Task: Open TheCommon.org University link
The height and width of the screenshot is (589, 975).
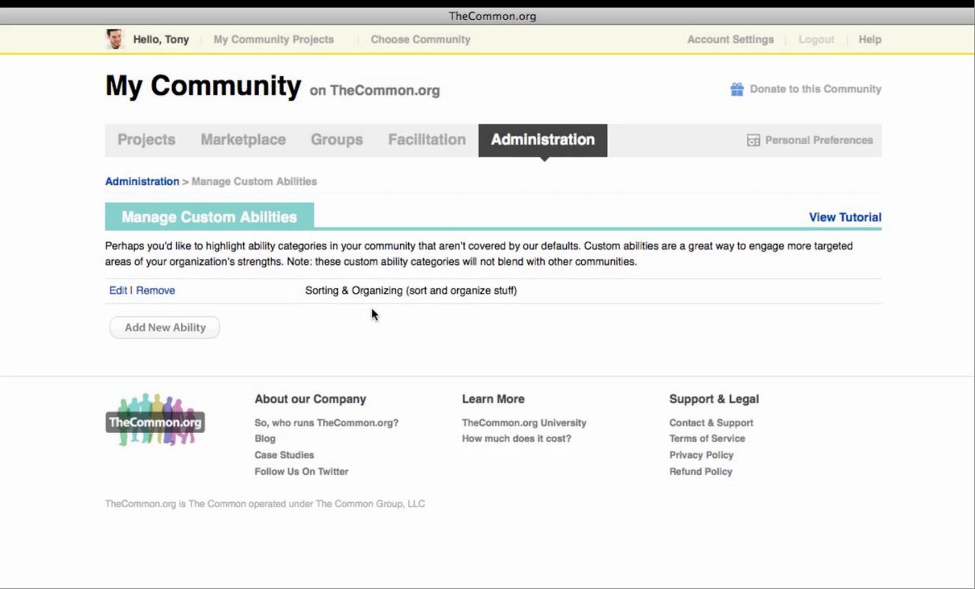Action: click(x=524, y=423)
